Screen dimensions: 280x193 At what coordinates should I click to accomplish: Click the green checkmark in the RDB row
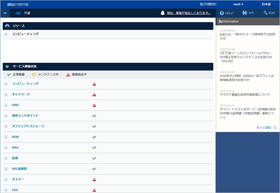[94, 137]
